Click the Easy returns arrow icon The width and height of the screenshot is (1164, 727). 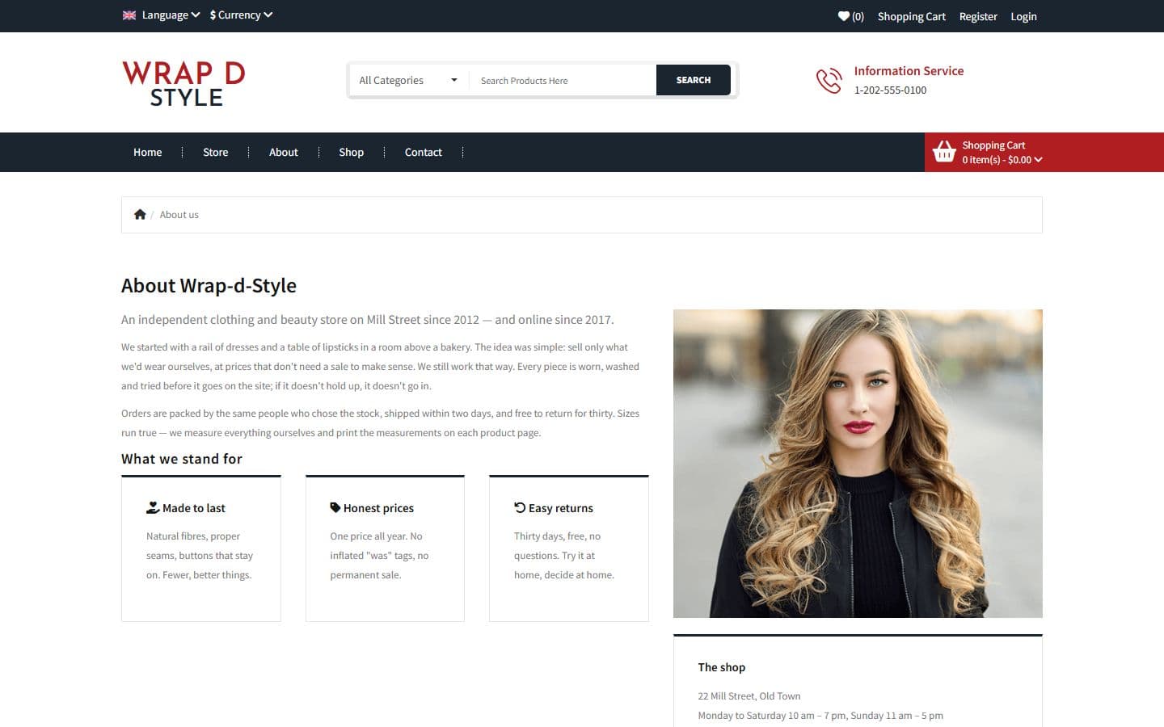point(520,508)
